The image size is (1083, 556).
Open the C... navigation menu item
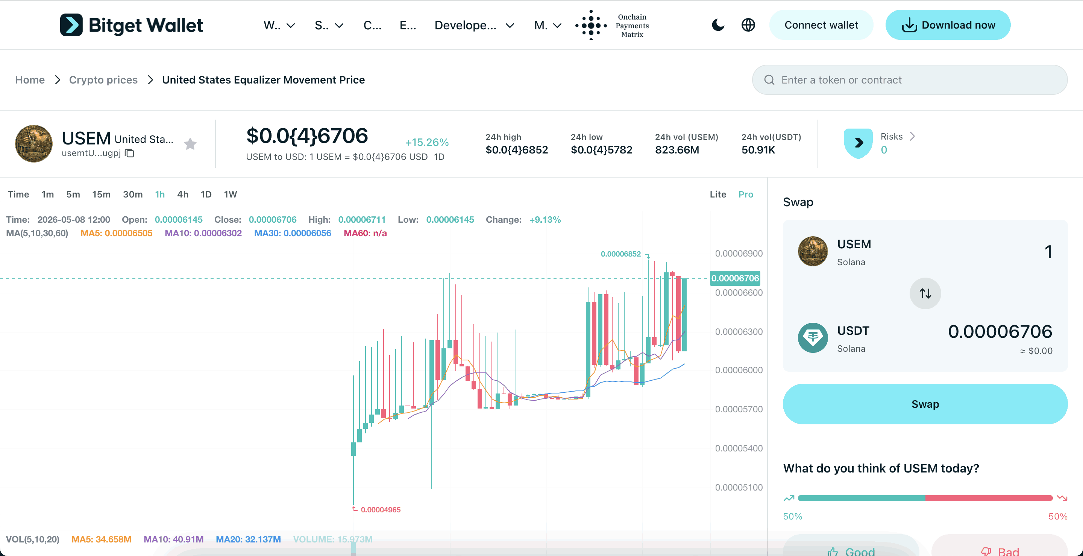click(373, 26)
